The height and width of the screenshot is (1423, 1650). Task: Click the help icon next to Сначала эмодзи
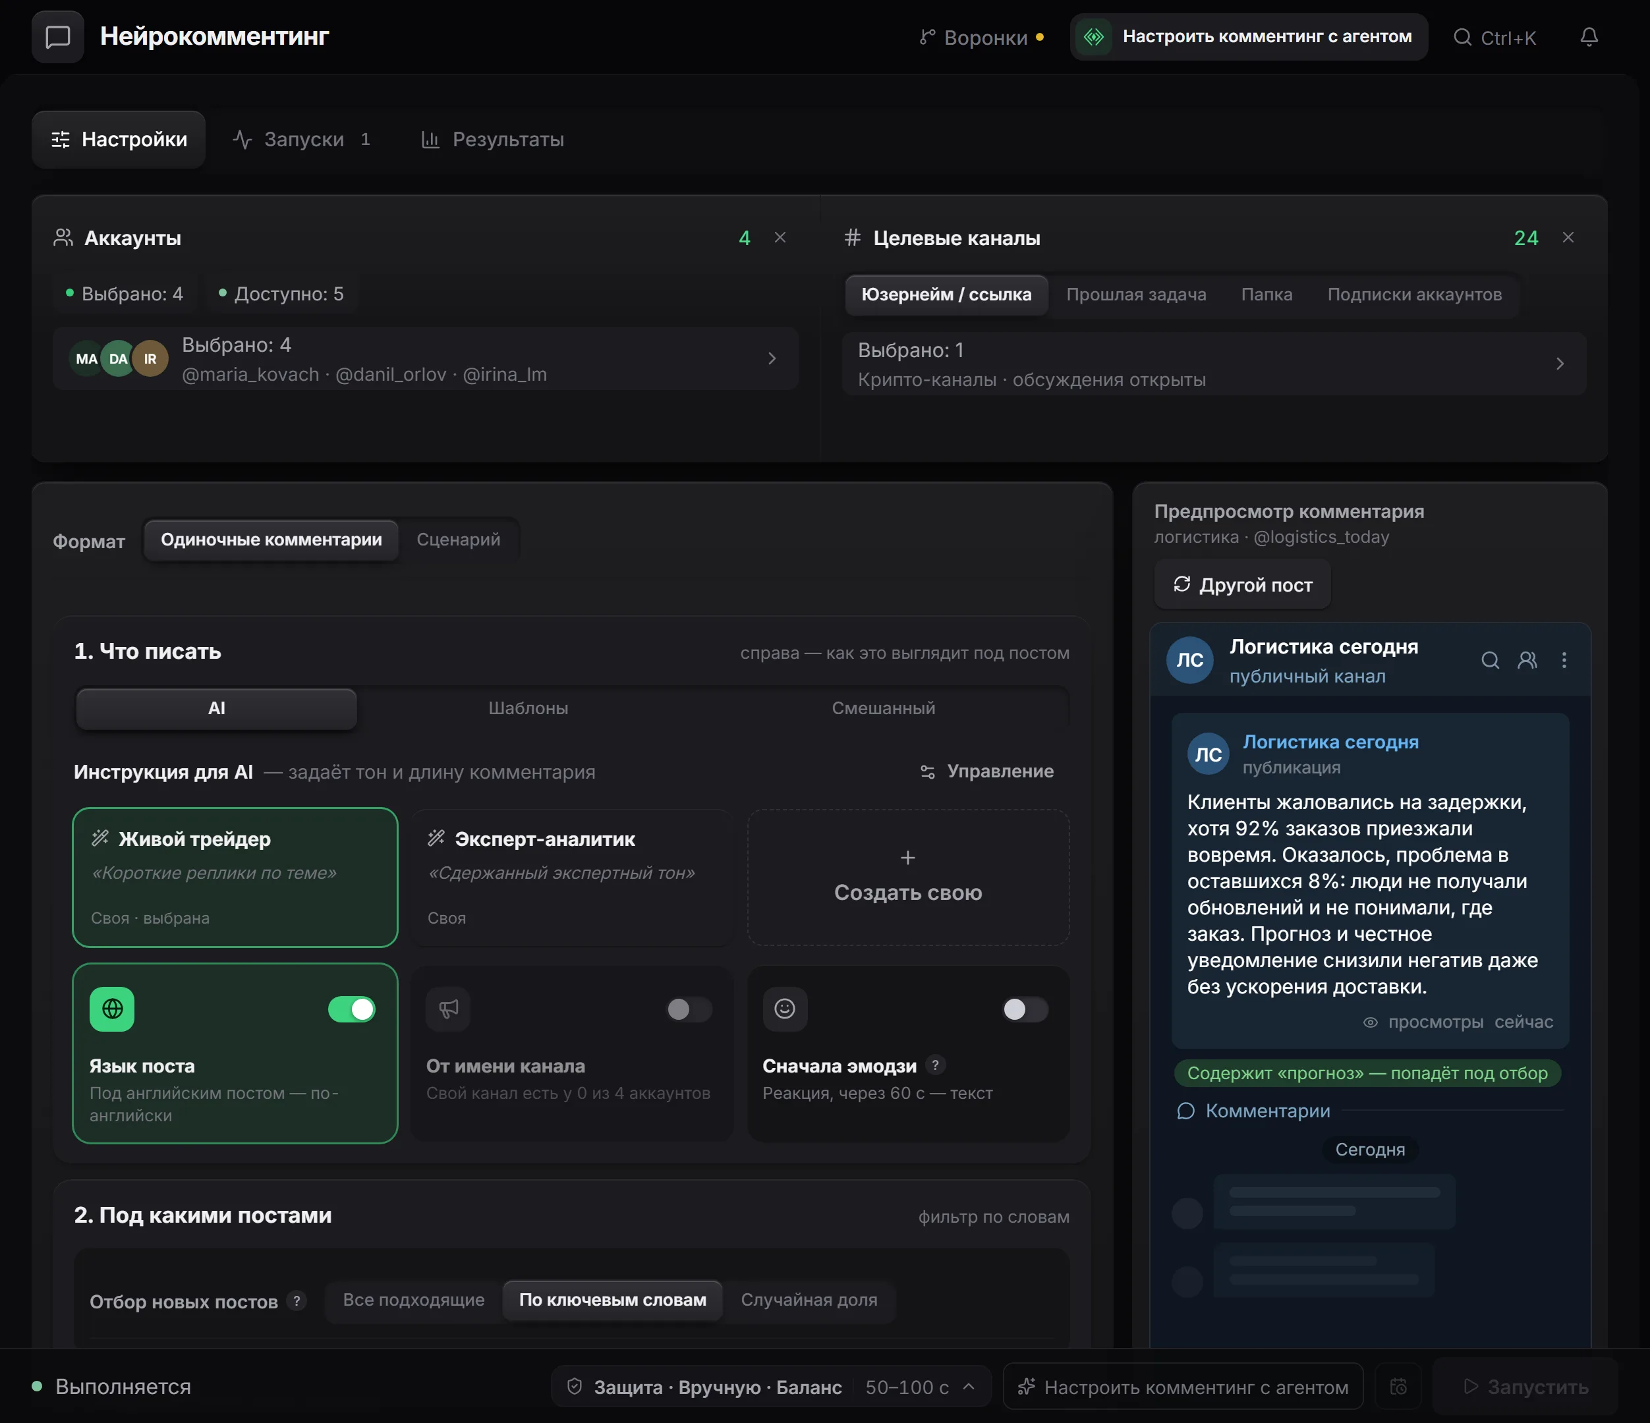point(935,1065)
